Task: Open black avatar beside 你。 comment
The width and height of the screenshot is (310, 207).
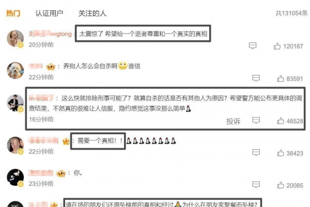Action: [x=15, y=178]
